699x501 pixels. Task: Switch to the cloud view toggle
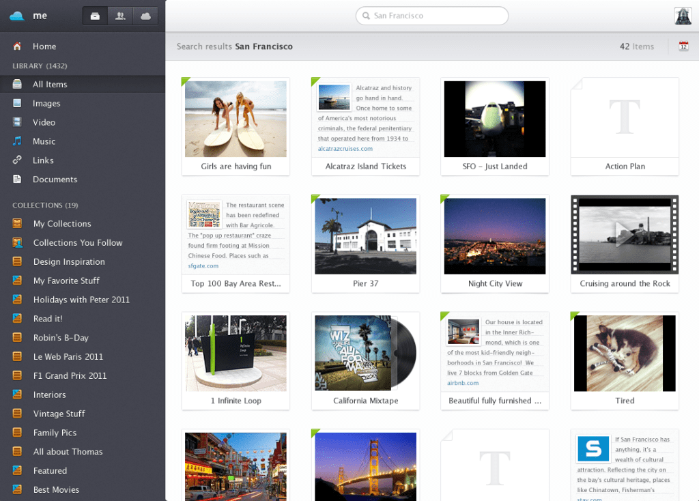[145, 16]
